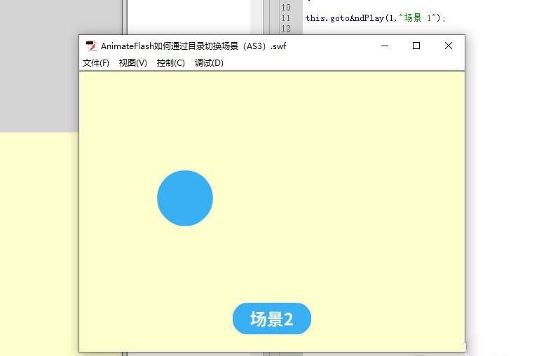The height and width of the screenshot is (356, 539).
Task: Click the "场景 1" string in the code
Action: (x=419, y=18)
